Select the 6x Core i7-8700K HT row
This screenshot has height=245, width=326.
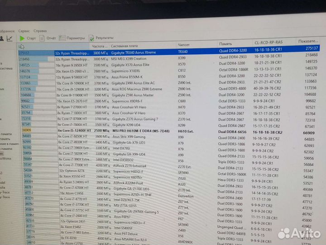[x=169, y=119]
